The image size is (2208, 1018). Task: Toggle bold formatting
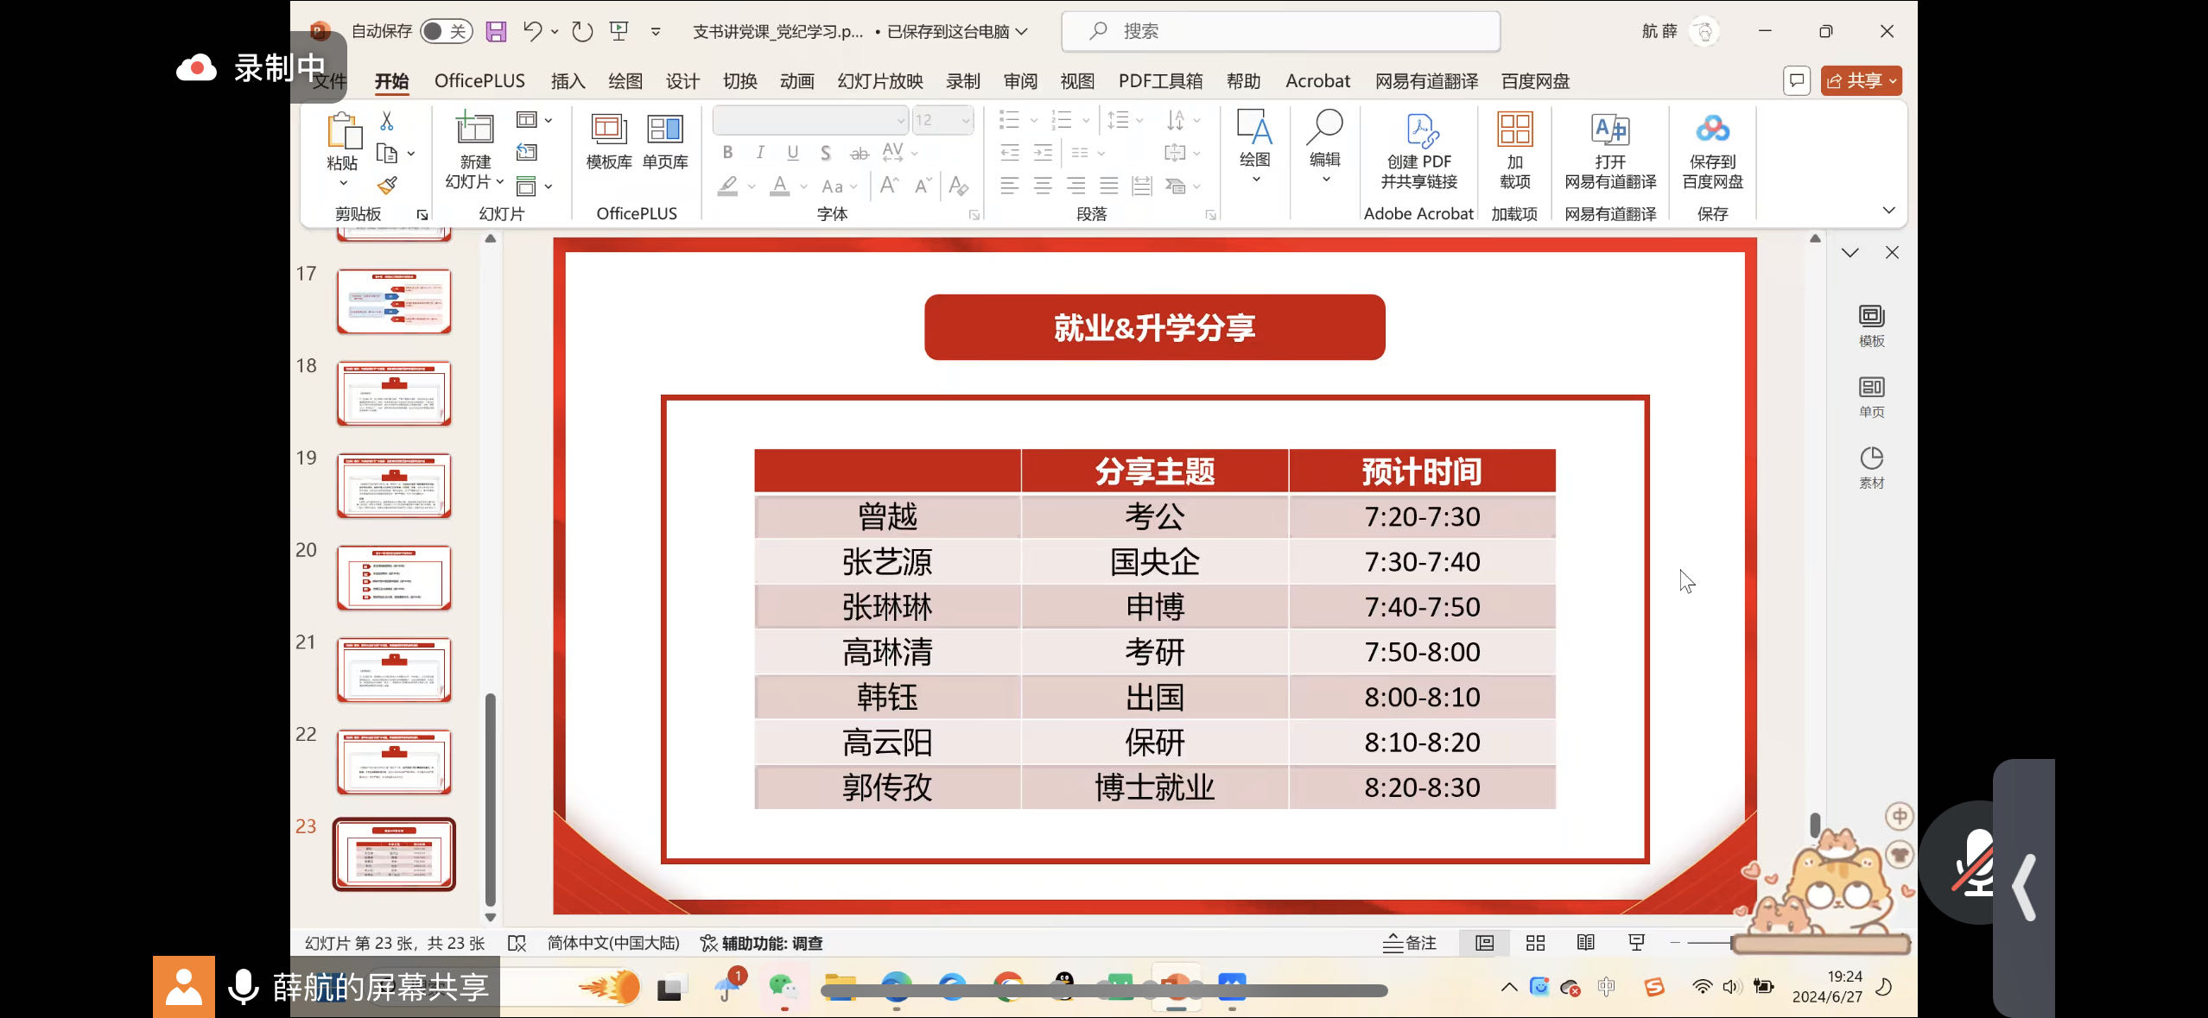coord(726,152)
